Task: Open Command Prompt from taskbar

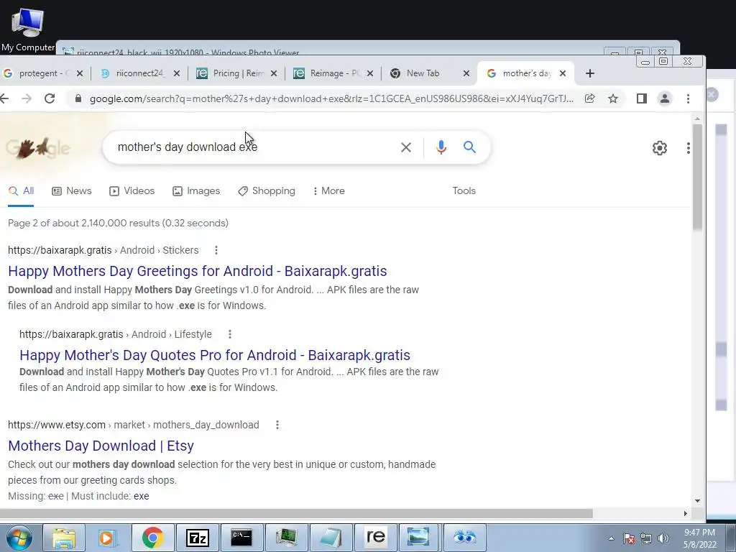Action: [x=241, y=538]
